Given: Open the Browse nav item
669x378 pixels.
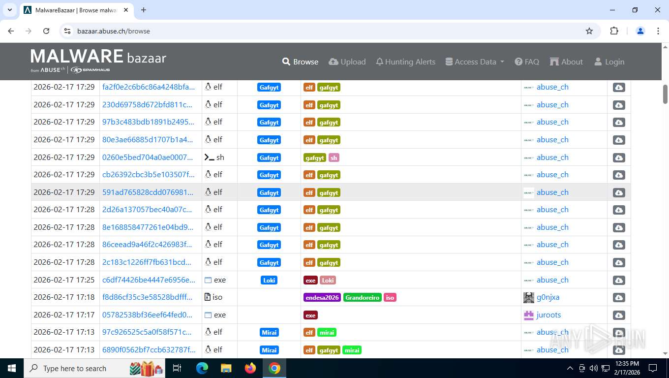Looking at the screenshot, I should (300, 62).
